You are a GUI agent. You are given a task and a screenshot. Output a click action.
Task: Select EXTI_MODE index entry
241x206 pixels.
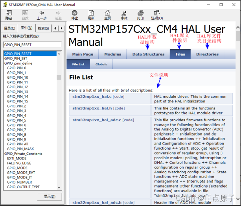(x=17, y=158)
